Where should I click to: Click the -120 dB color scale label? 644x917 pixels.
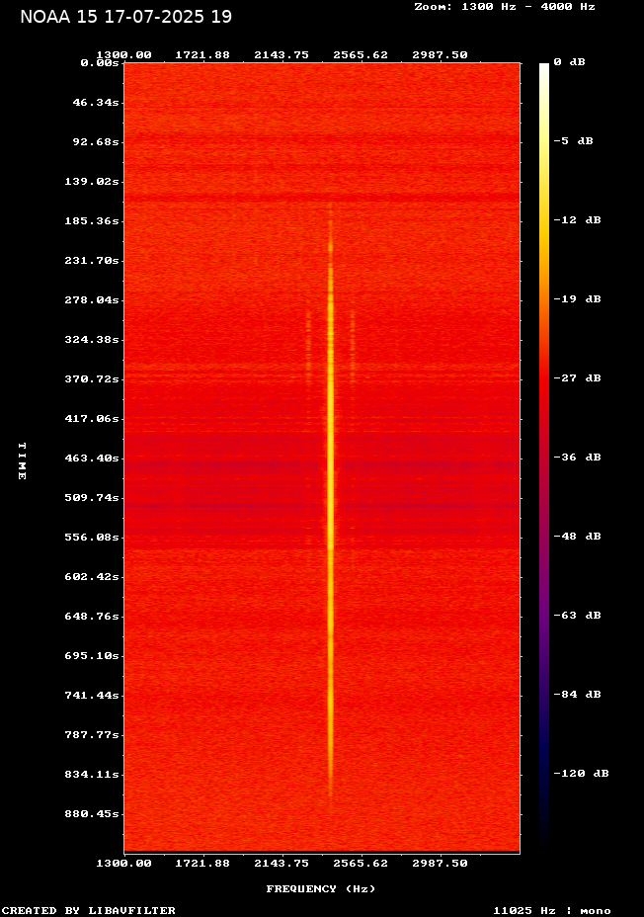[x=581, y=774]
